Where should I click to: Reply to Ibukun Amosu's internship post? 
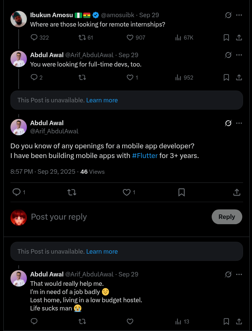34,37
